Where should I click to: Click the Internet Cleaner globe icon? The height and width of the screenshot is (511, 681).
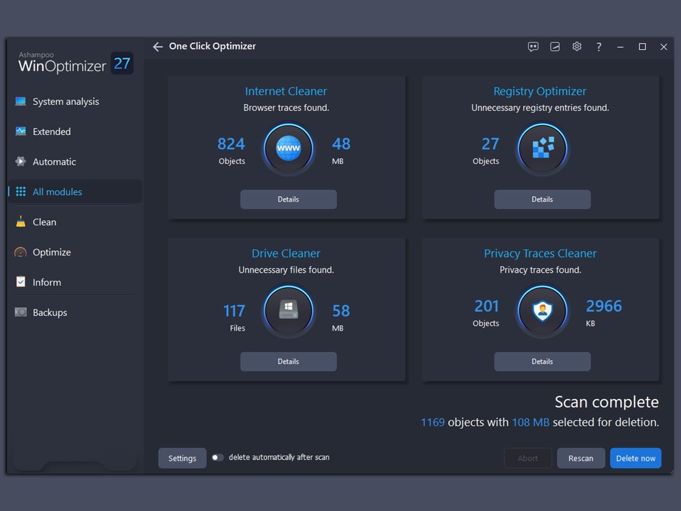pyautogui.click(x=288, y=149)
